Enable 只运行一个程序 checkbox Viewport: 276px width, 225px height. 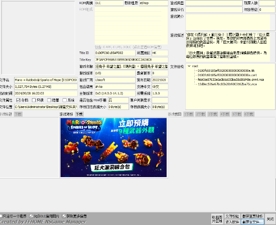(1, 216)
